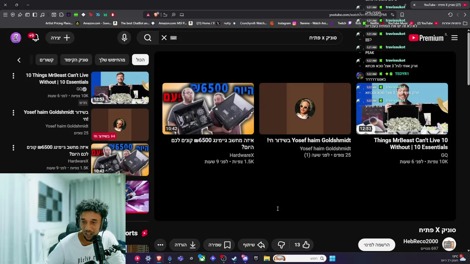Click the magnifying glass search button
Image resolution: width=470 pixels, height=264 pixels.
pyautogui.click(x=148, y=38)
